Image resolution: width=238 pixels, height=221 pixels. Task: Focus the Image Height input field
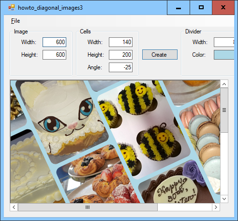coord(54,55)
